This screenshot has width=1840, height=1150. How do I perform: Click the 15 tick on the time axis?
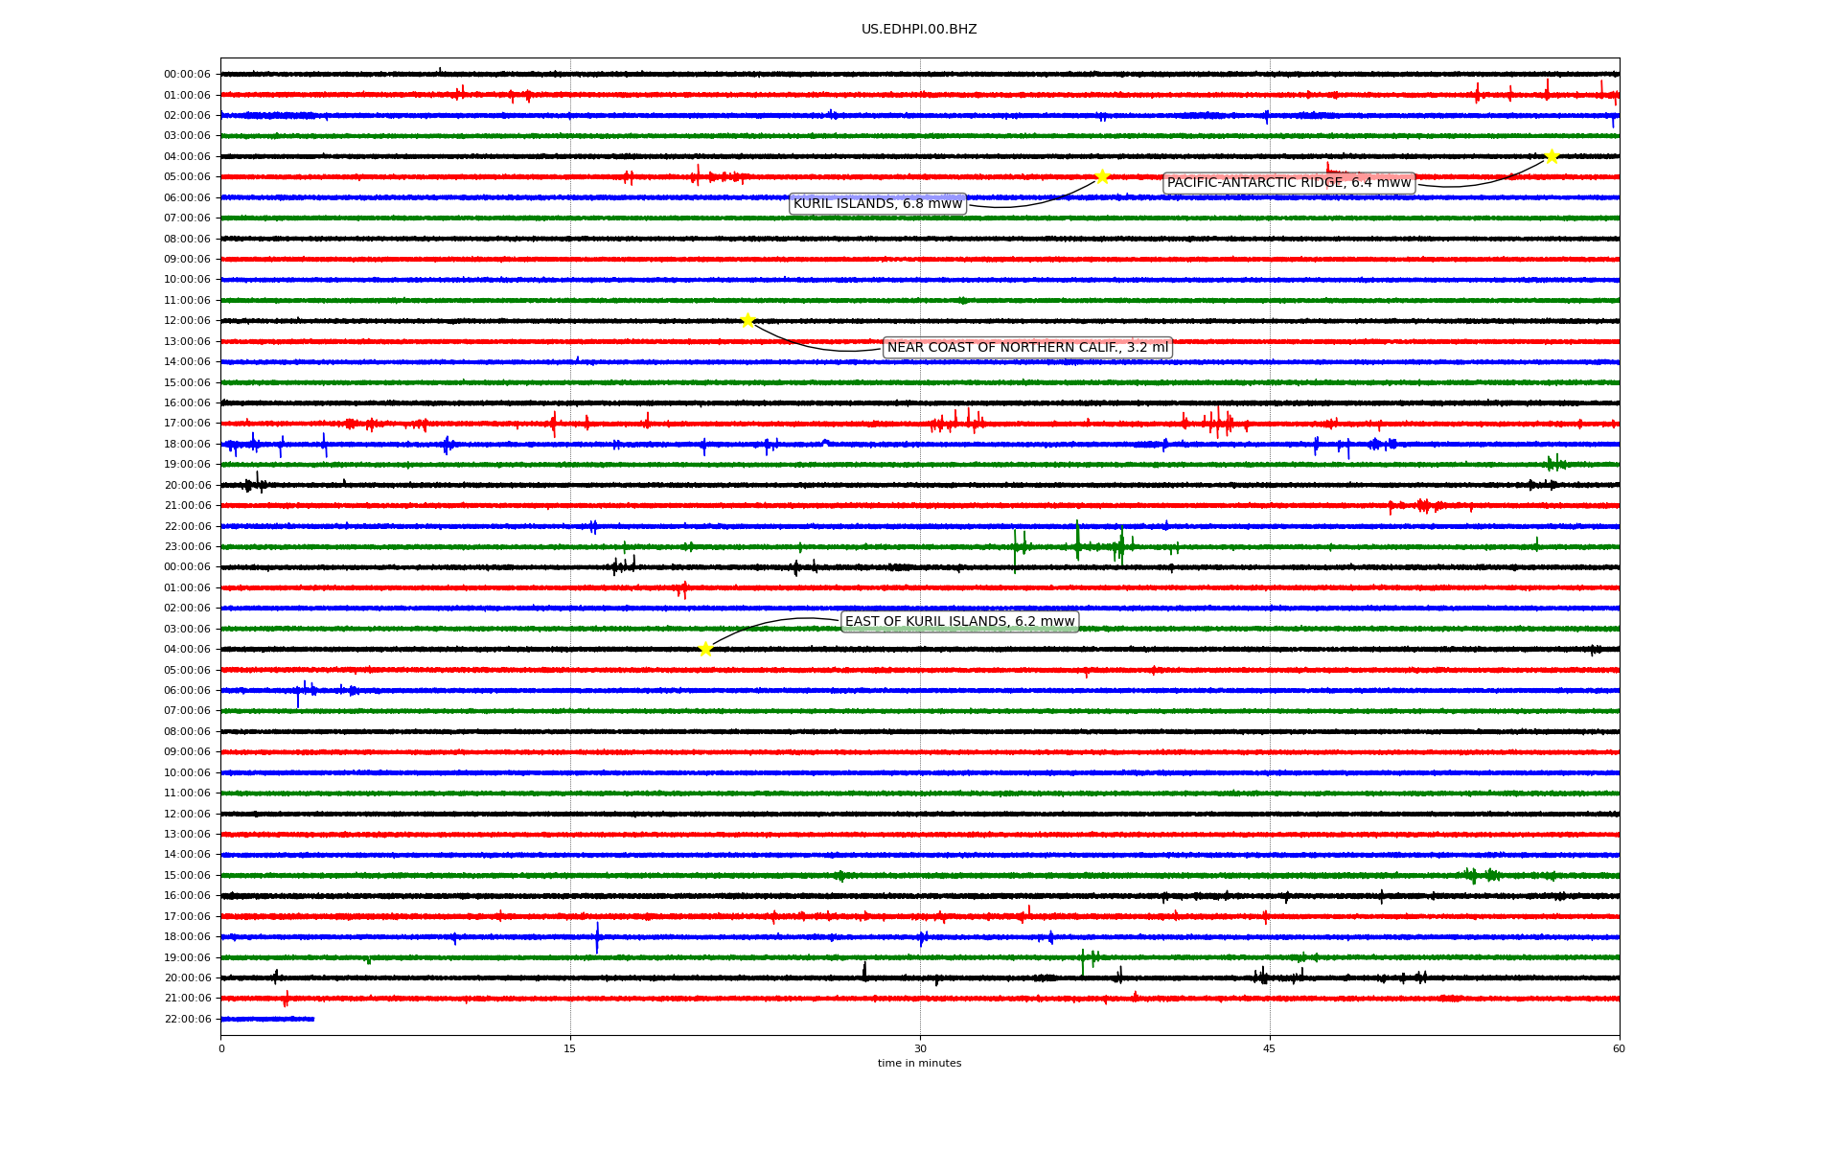pyautogui.click(x=570, y=1048)
